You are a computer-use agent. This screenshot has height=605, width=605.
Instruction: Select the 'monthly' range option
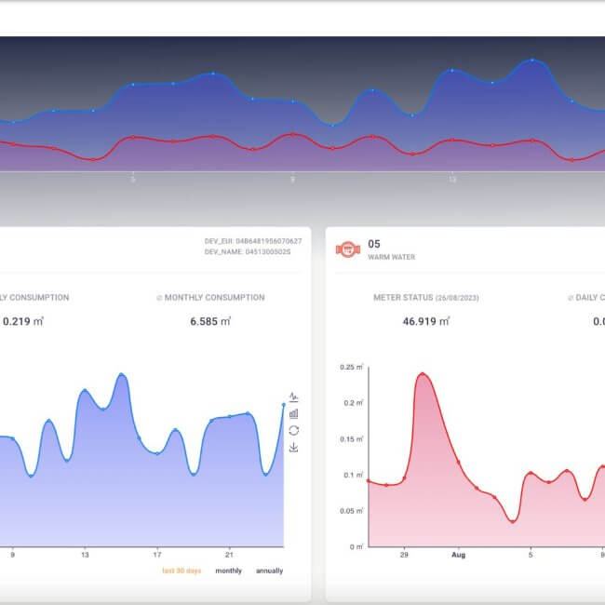228,571
